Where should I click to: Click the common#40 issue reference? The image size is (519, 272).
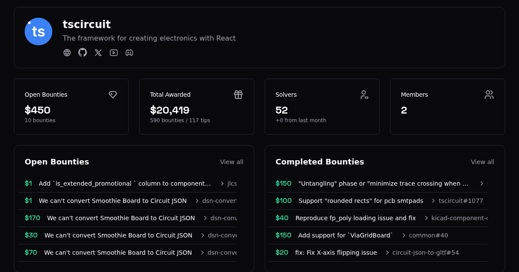[x=429, y=235]
